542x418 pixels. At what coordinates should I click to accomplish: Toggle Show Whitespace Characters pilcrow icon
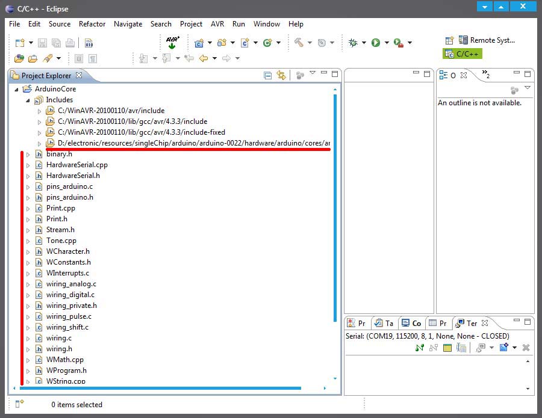coord(93,59)
